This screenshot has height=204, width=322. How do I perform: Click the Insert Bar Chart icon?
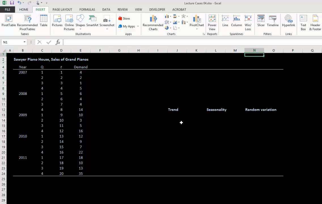click(x=175, y=16)
